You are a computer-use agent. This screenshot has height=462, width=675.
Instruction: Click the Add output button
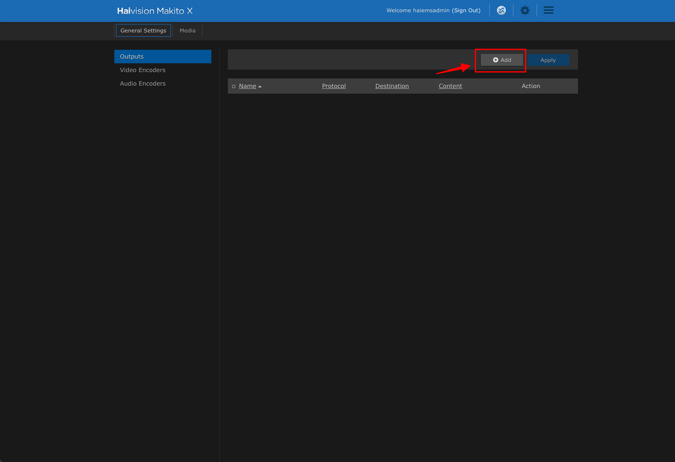pos(502,60)
